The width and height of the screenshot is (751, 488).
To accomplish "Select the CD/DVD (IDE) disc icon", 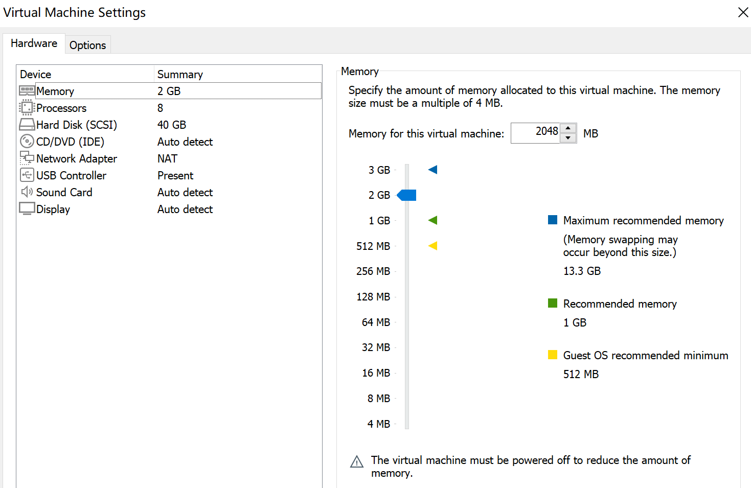I will (27, 141).
